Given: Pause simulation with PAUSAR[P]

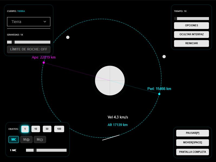Looking at the screenshot, I should tap(192, 133).
